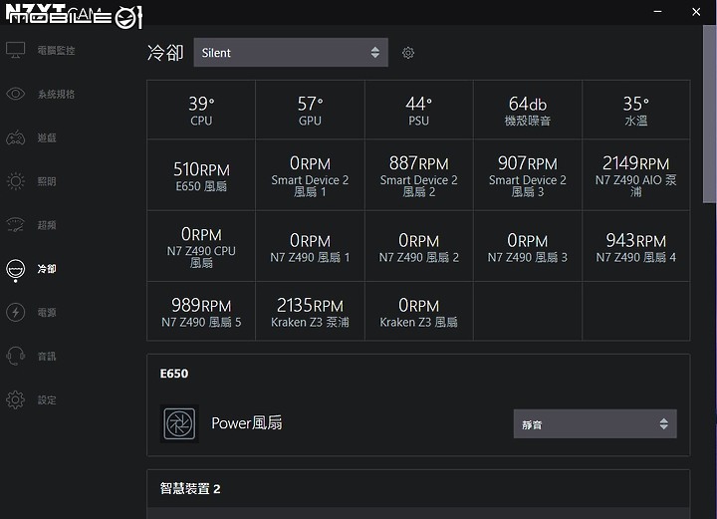The image size is (717, 519).
Task: Click the vertical scrollbar thumb
Action: coord(710,115)
